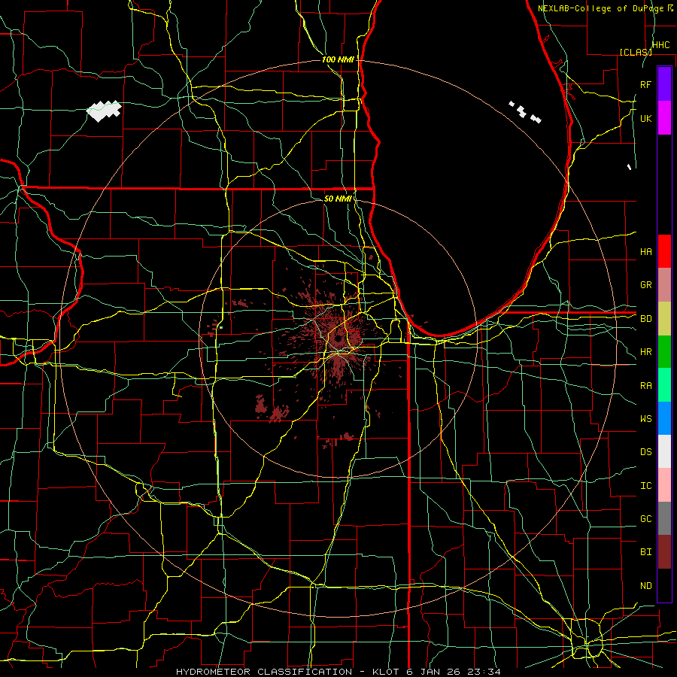Image resolution: width=677 pixels, height=677 pixels.
Task: Click the "6 JAN 26" date text
Action: point(435,672)
